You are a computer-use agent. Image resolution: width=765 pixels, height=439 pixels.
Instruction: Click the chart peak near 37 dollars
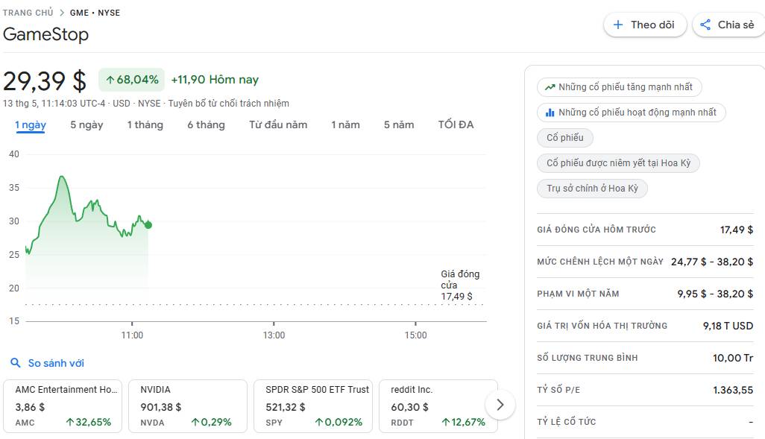tap(62, 177)
